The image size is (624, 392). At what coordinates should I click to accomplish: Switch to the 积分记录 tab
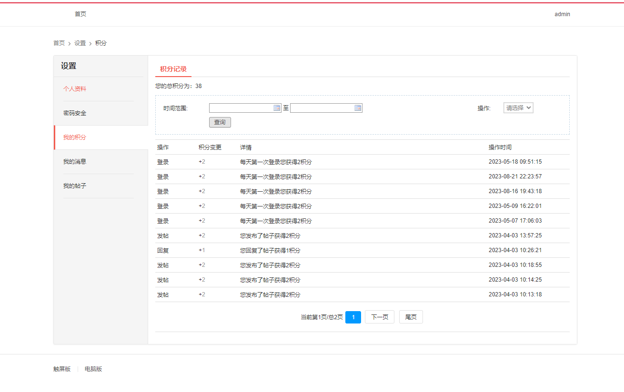point(174,69)
